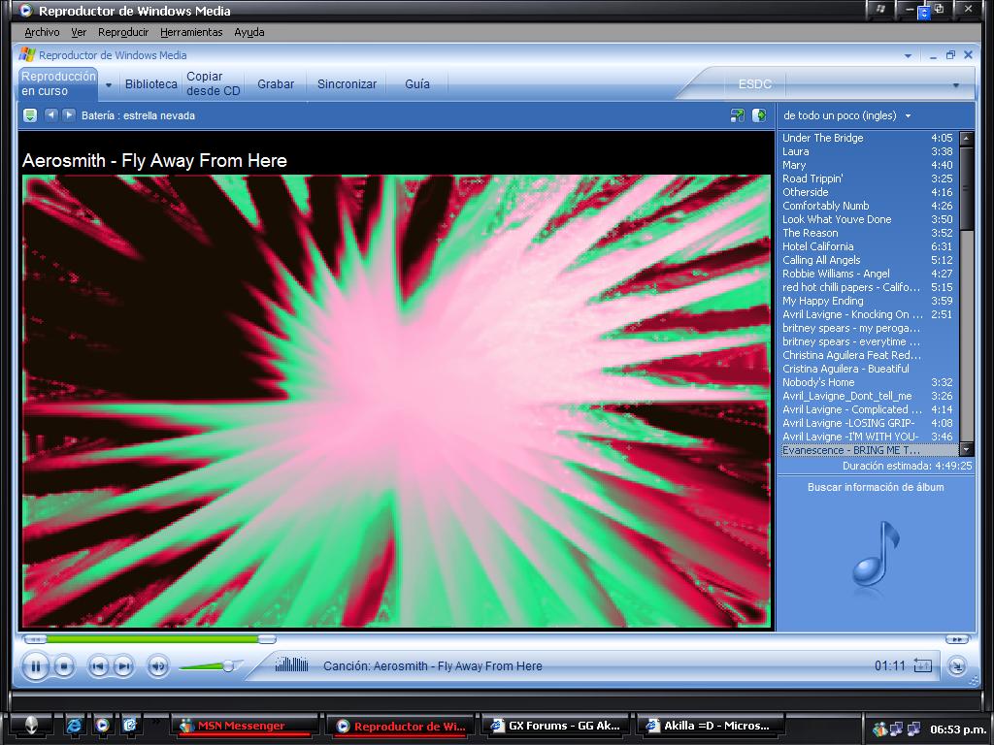Screen dimensions: 994x745
Task: Open the Sincronizar tab
Action: coord(347,83)
